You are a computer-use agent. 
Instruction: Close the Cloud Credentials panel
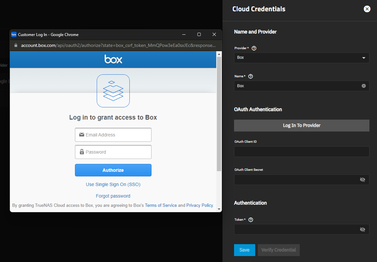[x=367, y=9]
